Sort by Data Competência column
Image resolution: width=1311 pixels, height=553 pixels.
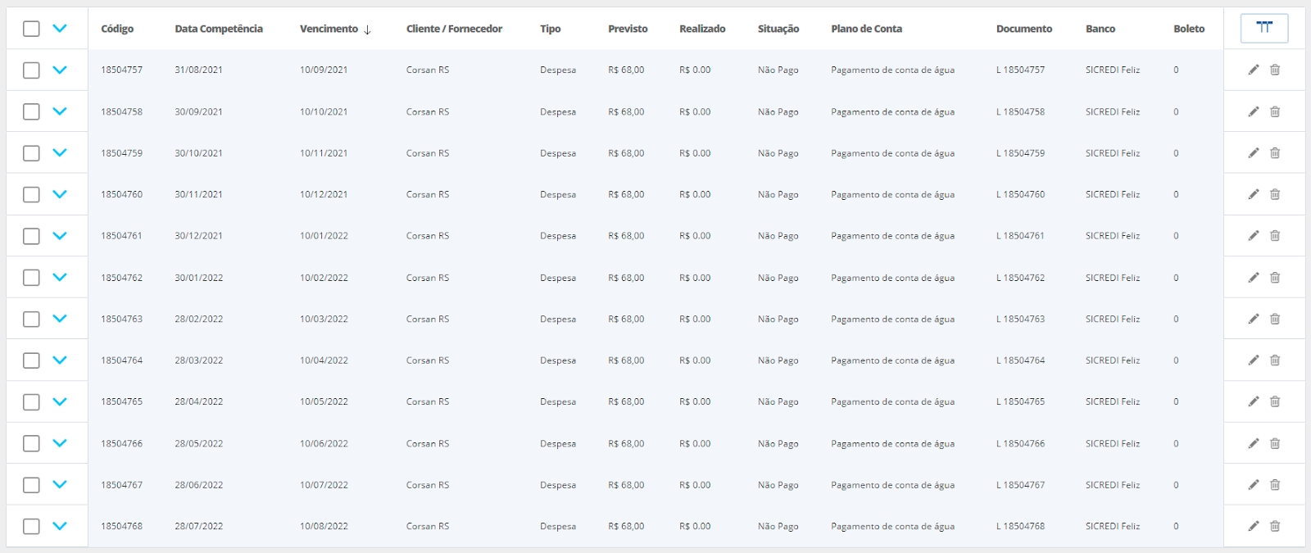pyautogui.click(x=219, y=29)
